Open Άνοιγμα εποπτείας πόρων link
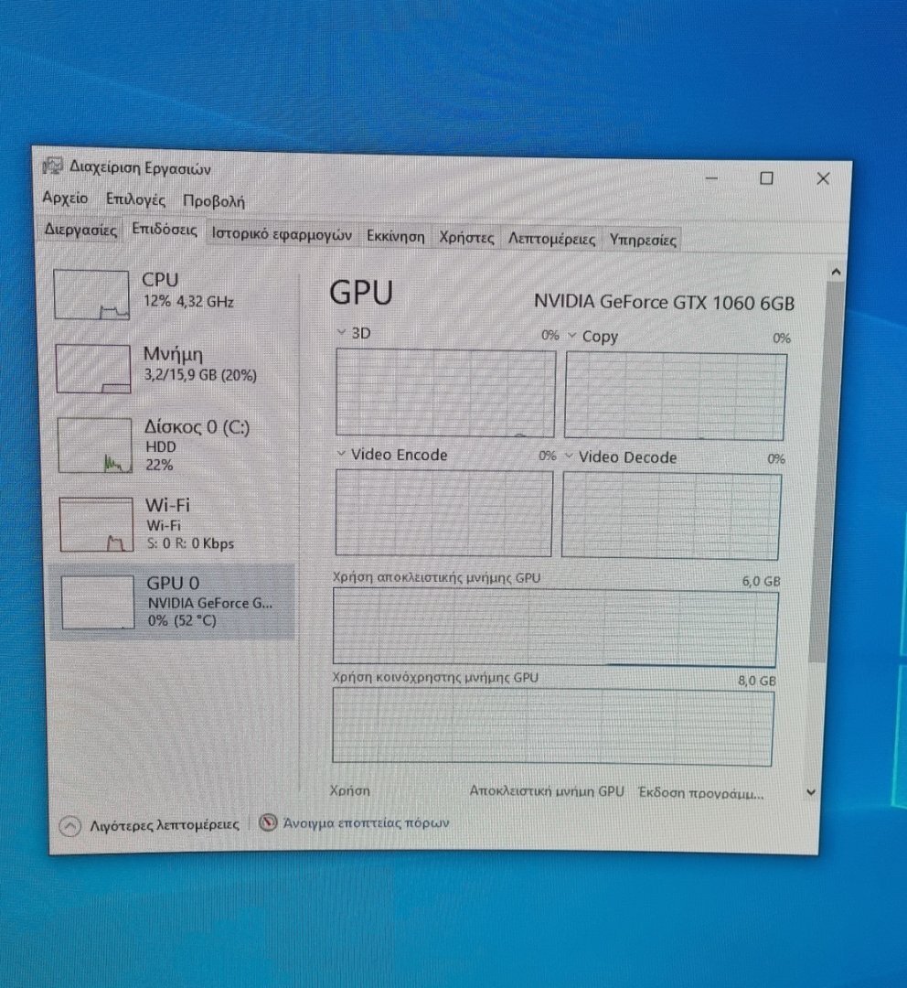The height and width of the screenshot is (988, 907). (366, 822)
